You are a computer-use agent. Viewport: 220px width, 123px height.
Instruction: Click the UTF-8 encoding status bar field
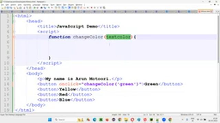[x=199, y=115]
